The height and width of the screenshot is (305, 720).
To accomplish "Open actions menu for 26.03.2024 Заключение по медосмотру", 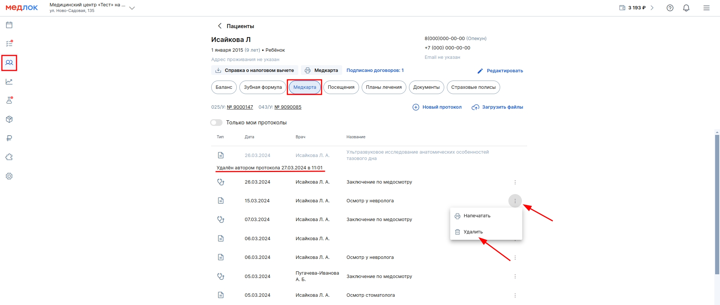I will (x=515, y=182).
